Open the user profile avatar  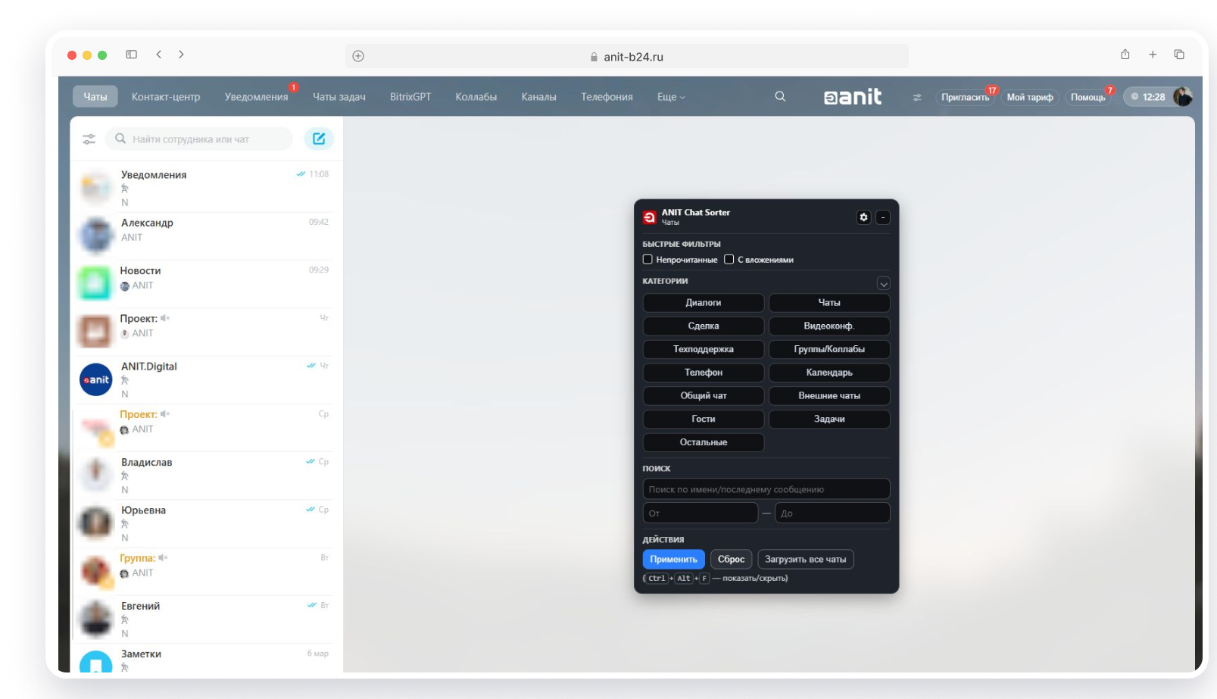(x=1182, y=97)
